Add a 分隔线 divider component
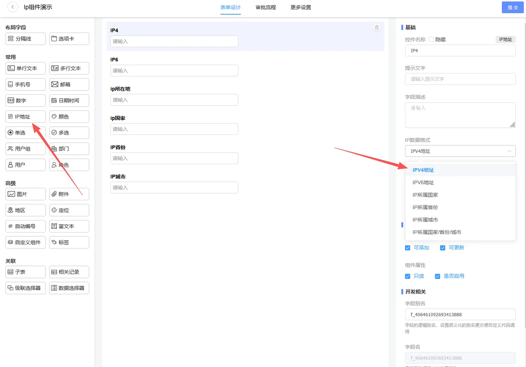 [26, 39]
